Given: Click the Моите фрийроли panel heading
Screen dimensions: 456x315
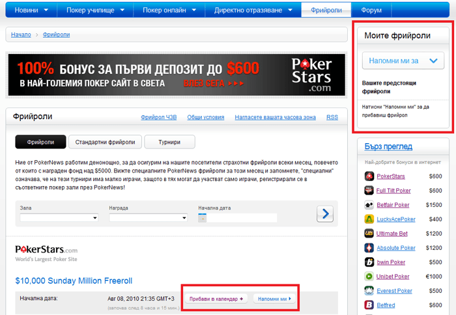Looking at the screenshot, I should pos(397,35).
